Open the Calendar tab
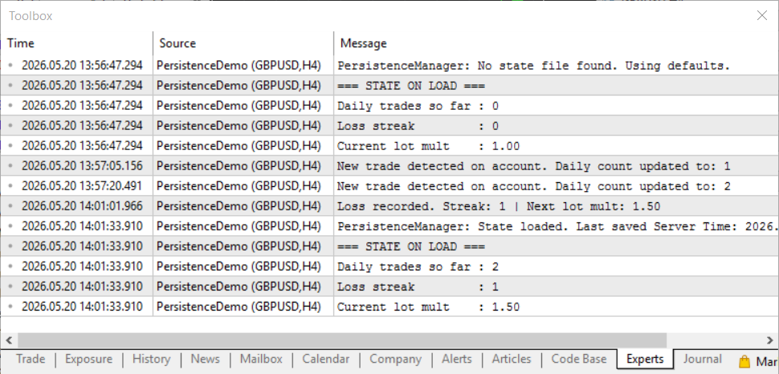Image resolution: width=779 pixels, height=374 pixels. [326, 359]
